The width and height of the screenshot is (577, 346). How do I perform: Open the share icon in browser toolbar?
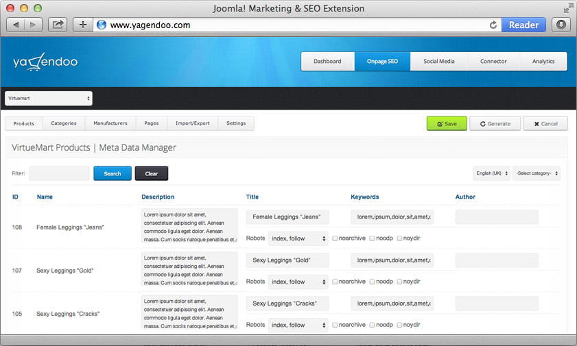tap(58, 25)
